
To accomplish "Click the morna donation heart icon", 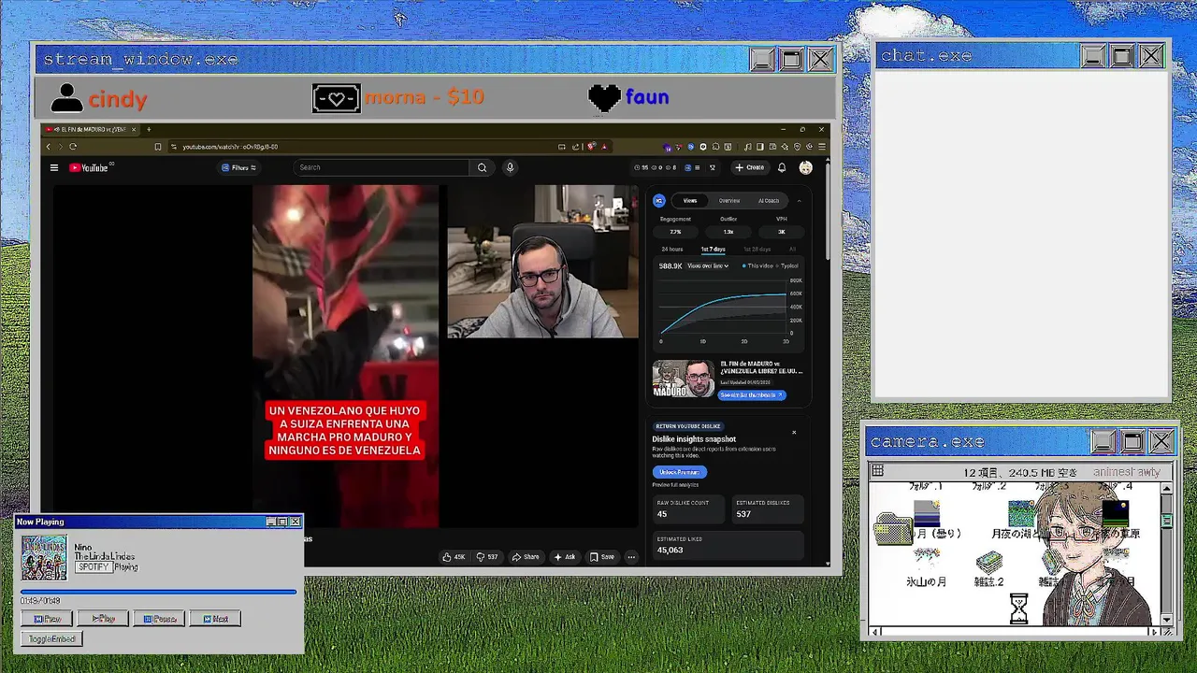I will 337,97.
